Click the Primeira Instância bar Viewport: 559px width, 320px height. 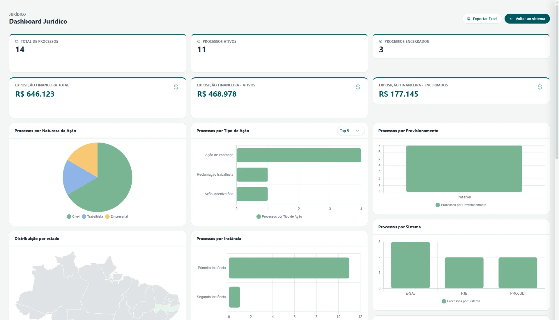289,268
